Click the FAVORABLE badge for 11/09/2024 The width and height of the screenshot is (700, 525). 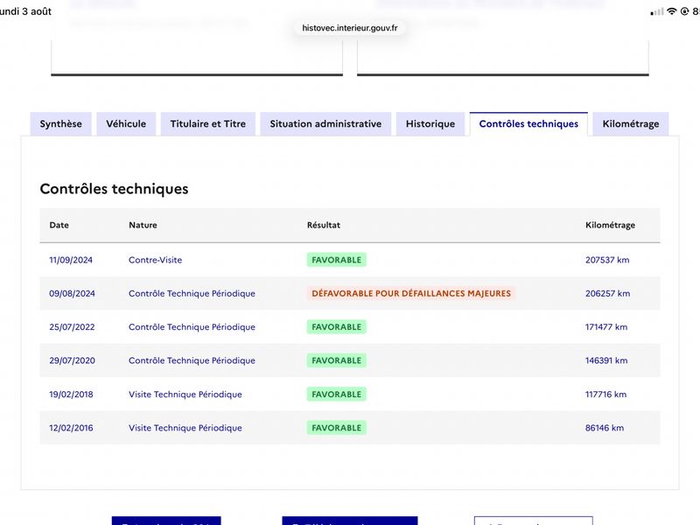click(x=336, y=260)
